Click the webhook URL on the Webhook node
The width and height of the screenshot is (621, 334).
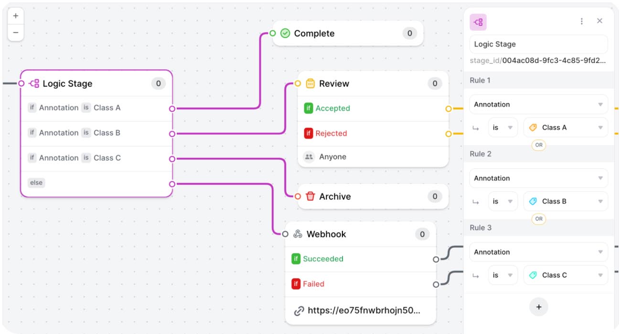point(365,310)
